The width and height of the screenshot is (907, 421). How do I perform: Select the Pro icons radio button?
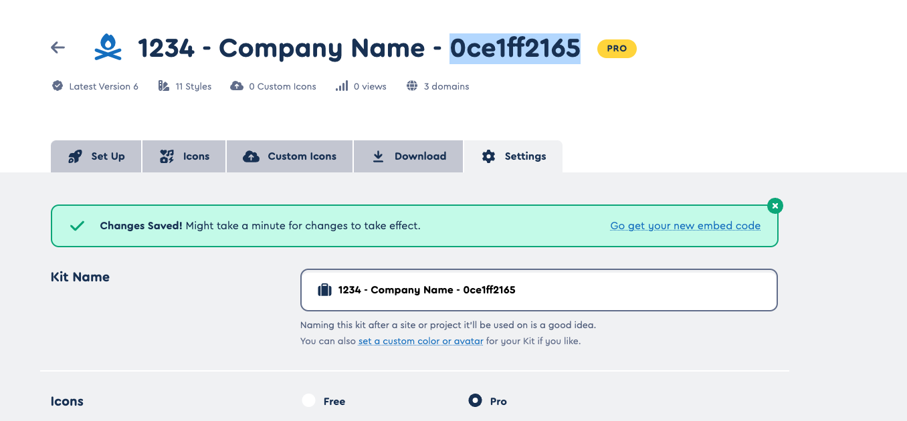[x=475, y=401]
